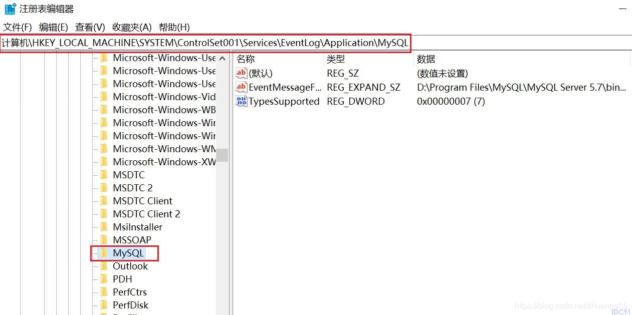The image size is (632, 315).
Task: Click the MySQL folder icon
Action: 104,253
